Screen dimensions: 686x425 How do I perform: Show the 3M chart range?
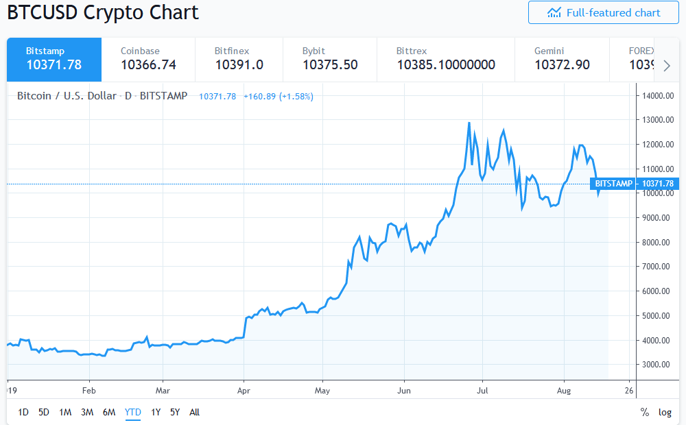[x=88, y=412]
